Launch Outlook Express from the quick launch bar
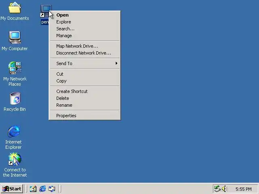This screenshot has height=194, width=259. (x=52, y=189)
